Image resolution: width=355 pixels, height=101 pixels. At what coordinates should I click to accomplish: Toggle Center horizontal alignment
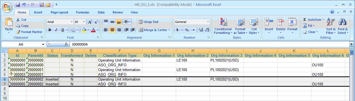[x=112, y=30]
